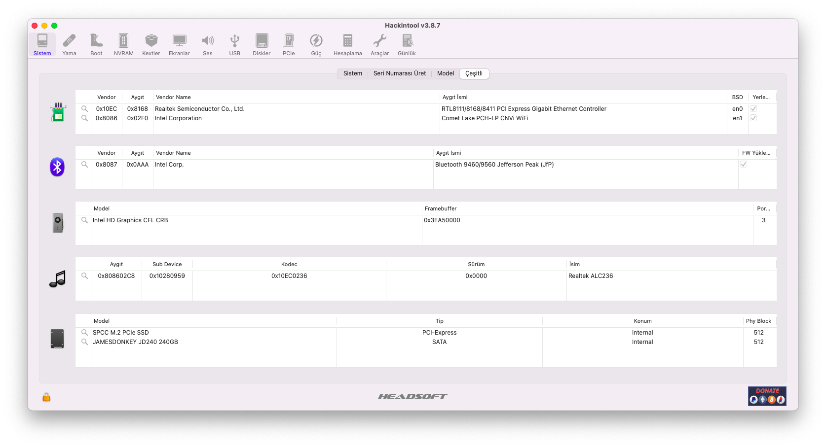This screenshot has width=826, height=447.
Task: Toggle built-in checkbox for en0 Realtek
Action: (753, 109)
